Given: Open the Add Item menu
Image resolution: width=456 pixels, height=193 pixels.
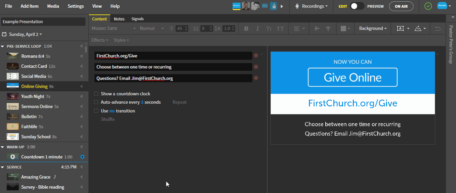Looking at the screenshot, I should (29, 6).
